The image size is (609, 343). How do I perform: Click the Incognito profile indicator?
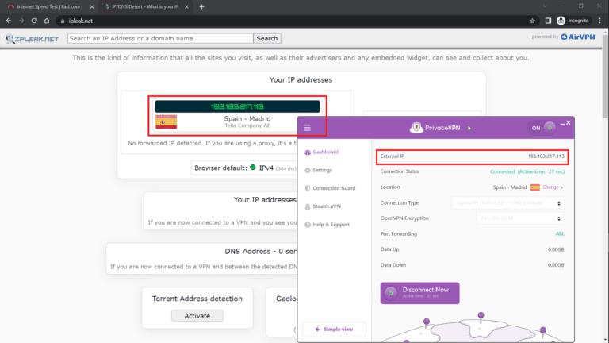(573, 21)
